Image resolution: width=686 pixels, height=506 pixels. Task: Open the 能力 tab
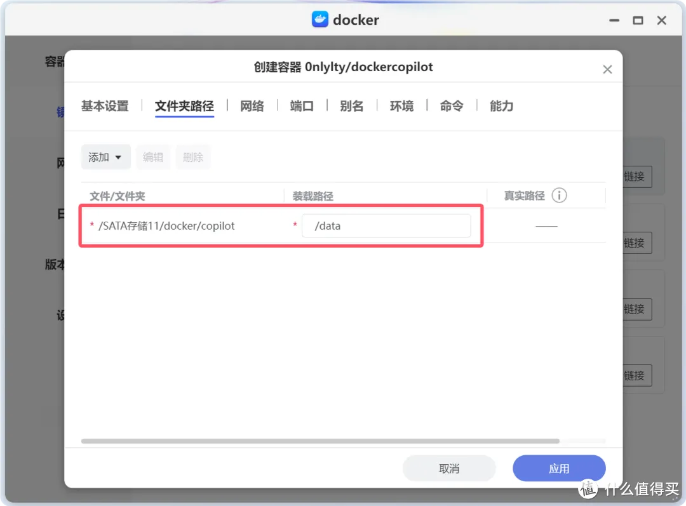click(x=501, y=106)
